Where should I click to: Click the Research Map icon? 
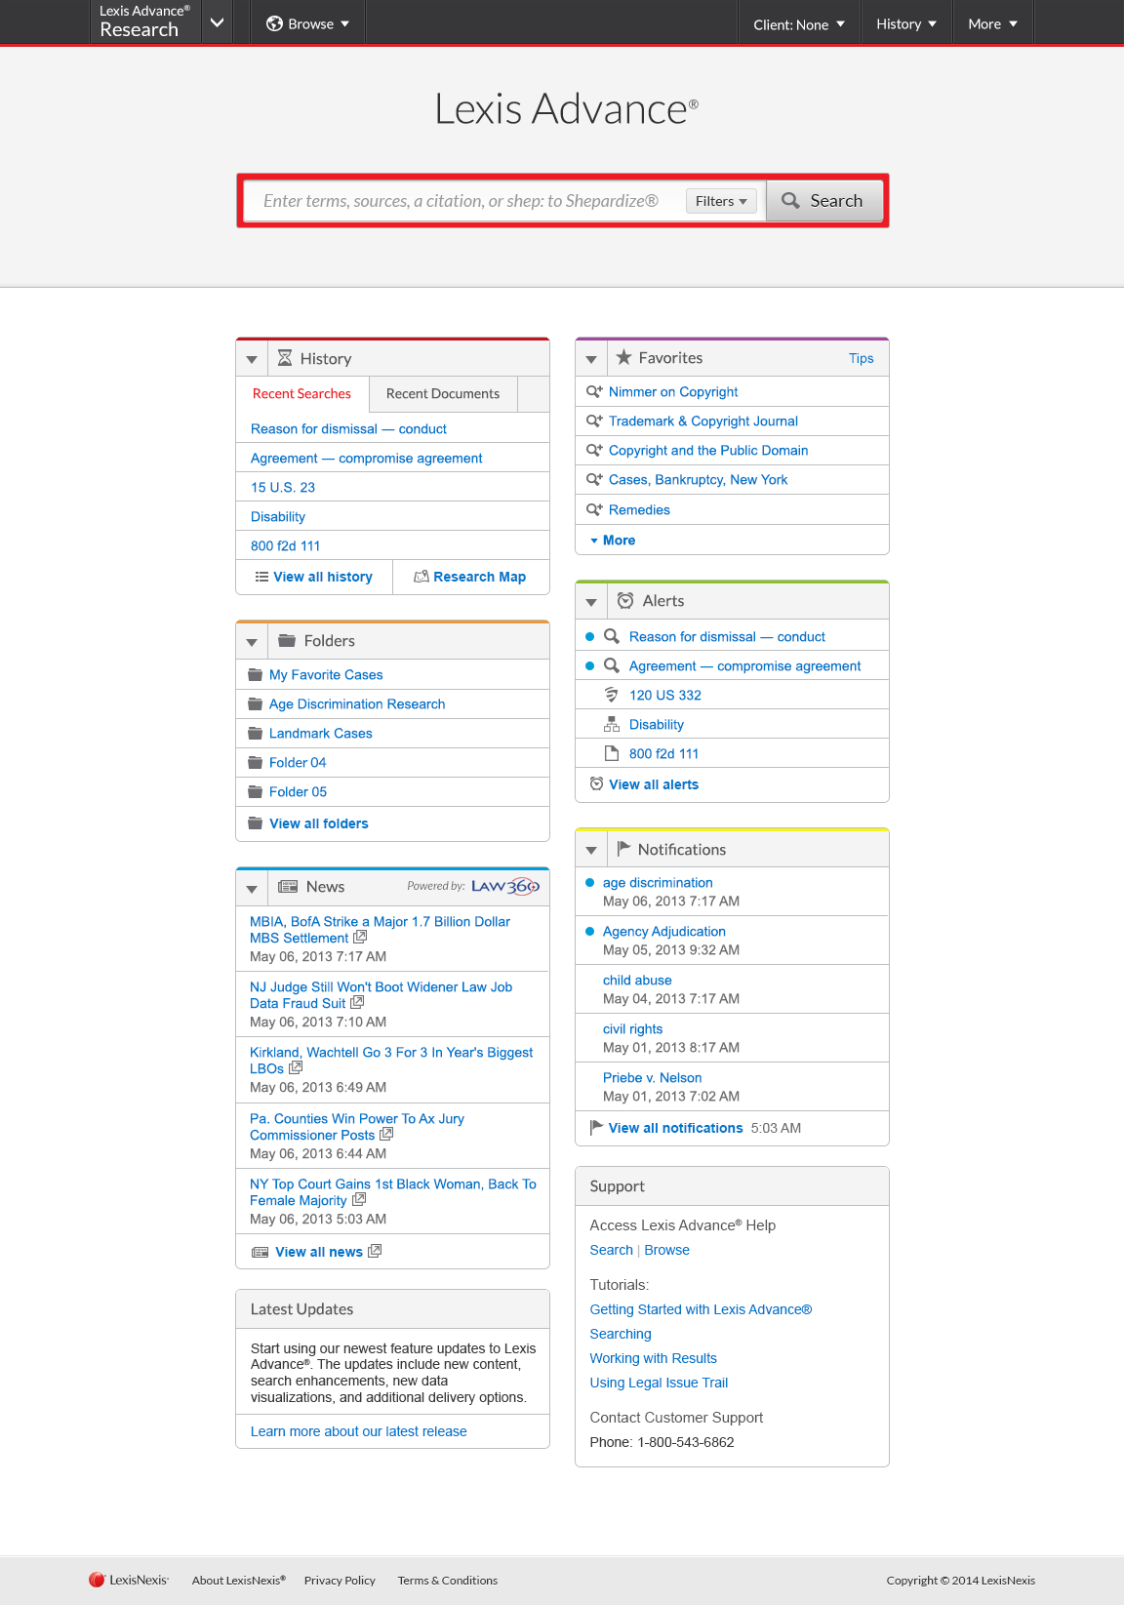tap(421, 577)
